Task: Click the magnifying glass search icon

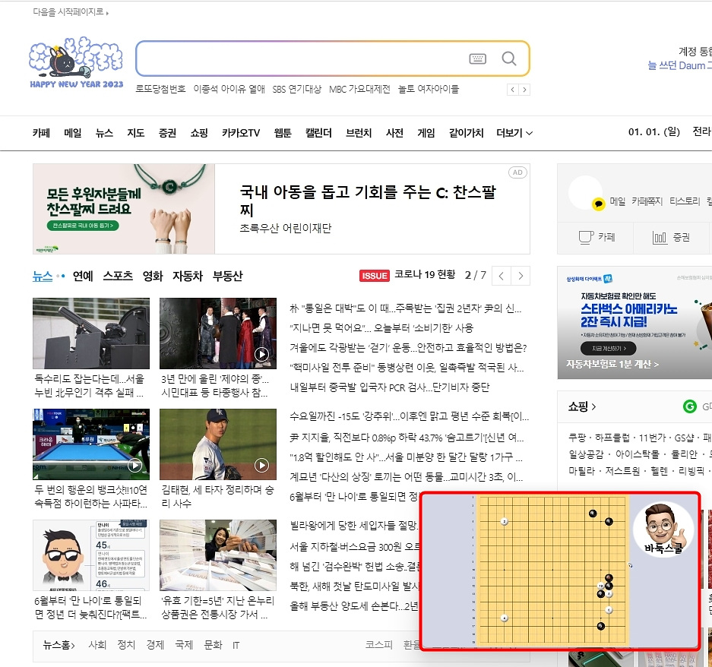Action: tap(508, 58)
